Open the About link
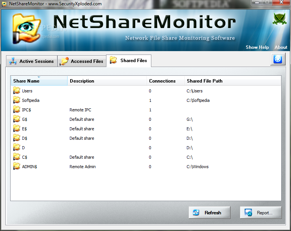Screen dimensions: 291x231 pos(281,47)
